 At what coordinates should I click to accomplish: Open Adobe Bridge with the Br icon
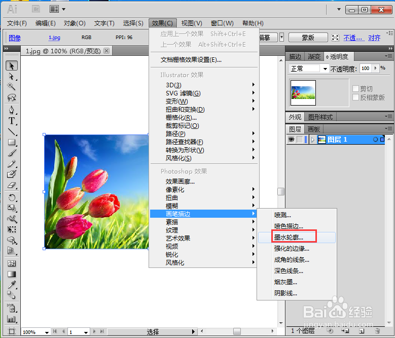(x=37, y=9)
